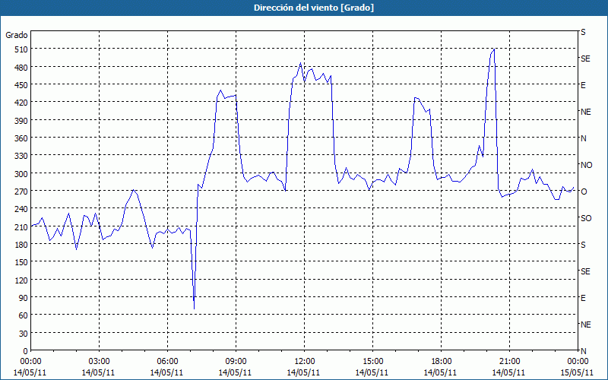Select the 240 degree label
The height and width of the screenshot is (380, 608).
click(x=21, y=209)
